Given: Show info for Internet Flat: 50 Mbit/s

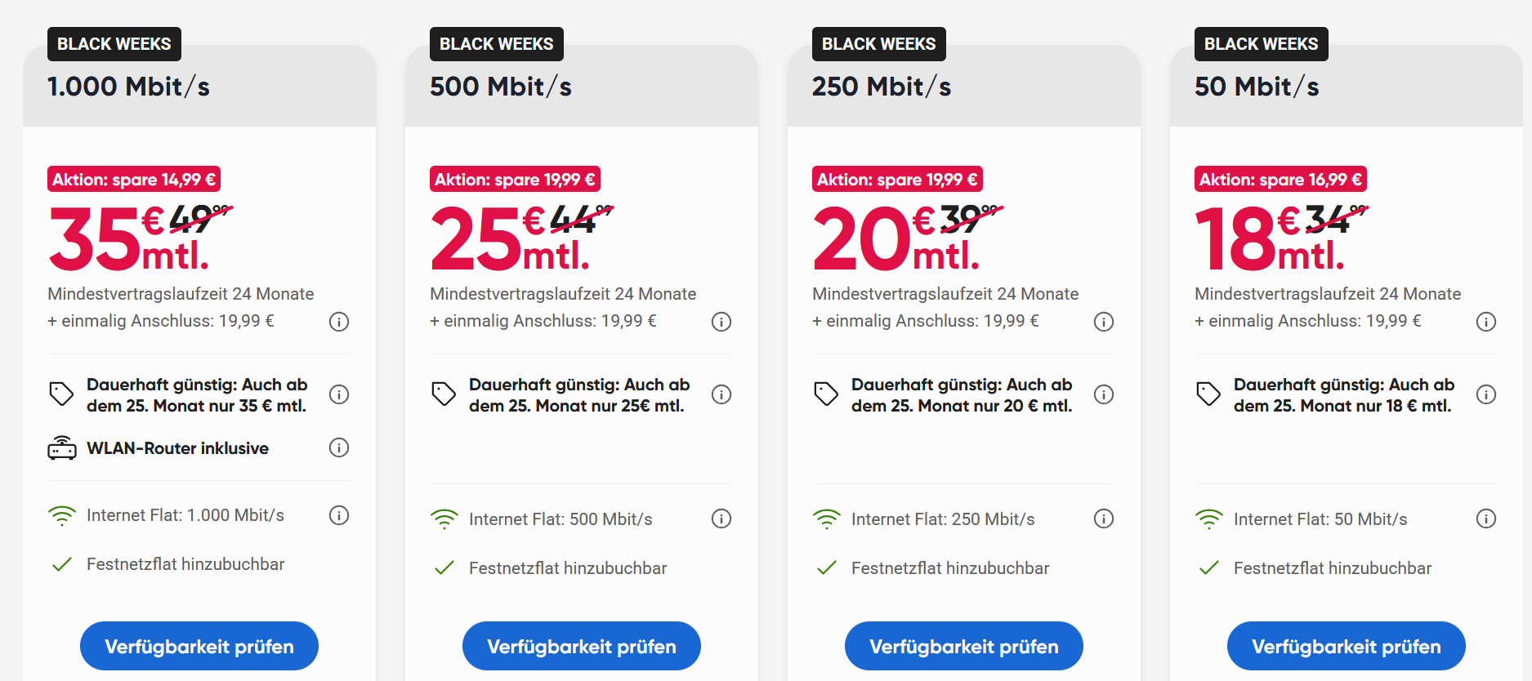Looking at the screenshot, I should pyautogui.click(x=1486, y=519).
